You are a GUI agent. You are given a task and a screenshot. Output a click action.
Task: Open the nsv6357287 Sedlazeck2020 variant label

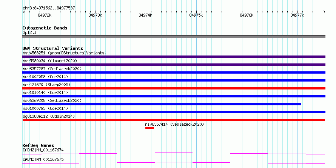(52, 69)
